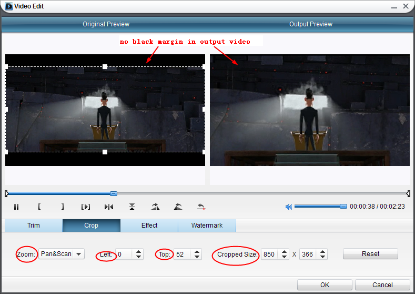Click the playback position slider handle
The width and height of the screenshot is (415, 294).
pyautogui.click(x=114, y=193)
